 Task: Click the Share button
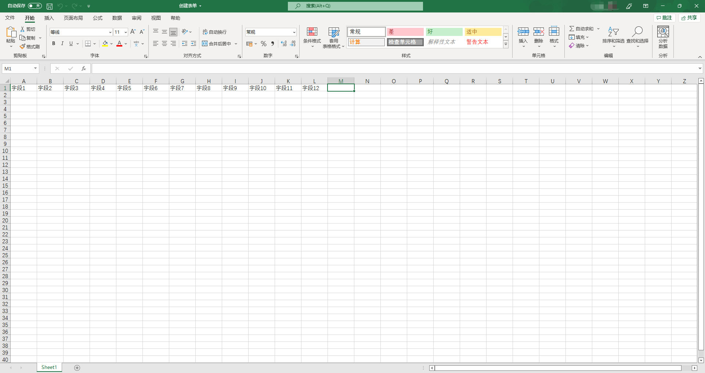click(689, 18)
